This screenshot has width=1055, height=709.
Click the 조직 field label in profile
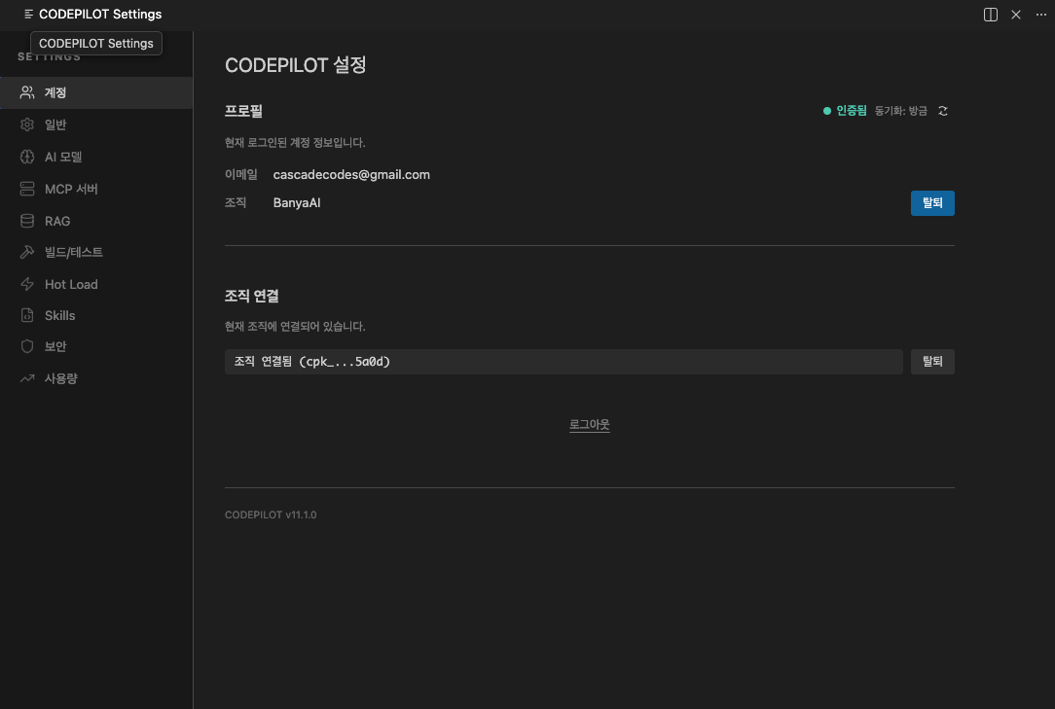pos(236,203)
